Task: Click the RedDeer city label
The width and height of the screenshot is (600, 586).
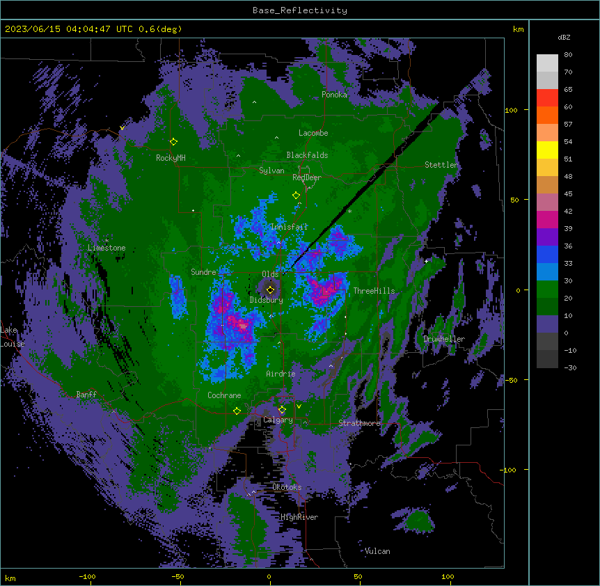Action: click(307, 177)
